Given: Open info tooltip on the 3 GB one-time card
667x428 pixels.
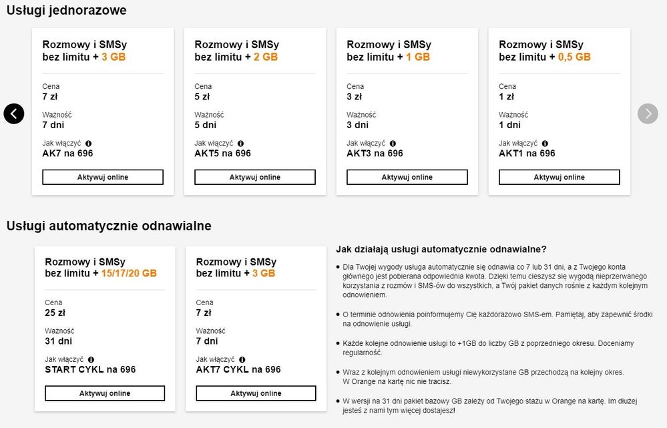Looking at the screenshot, I should point(90,143).
